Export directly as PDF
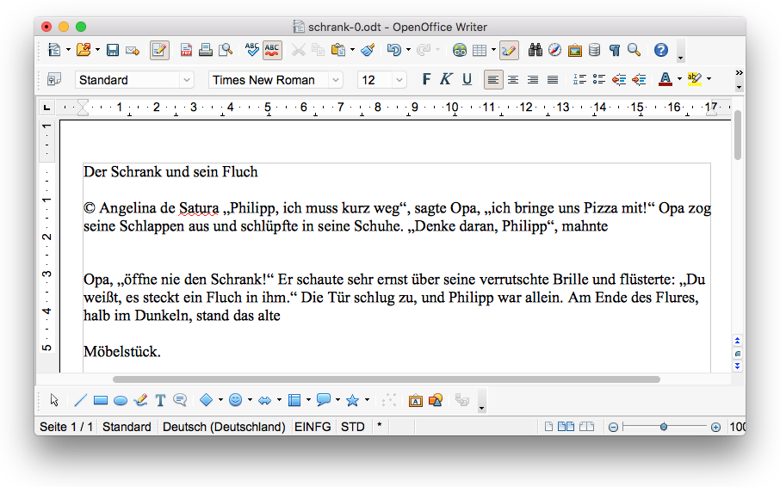The height and width of the screenshot is (487, 780). coord(186,50)
